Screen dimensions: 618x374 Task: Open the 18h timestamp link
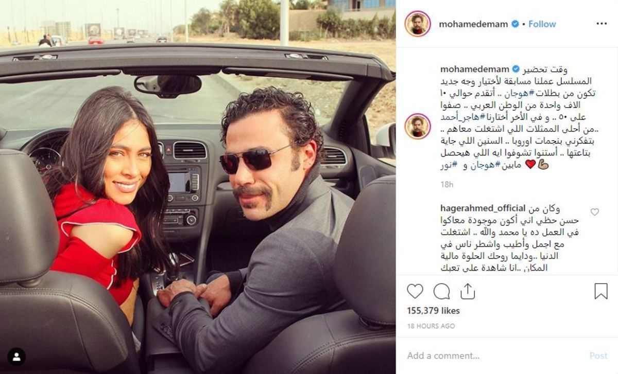tap(447, 184)
